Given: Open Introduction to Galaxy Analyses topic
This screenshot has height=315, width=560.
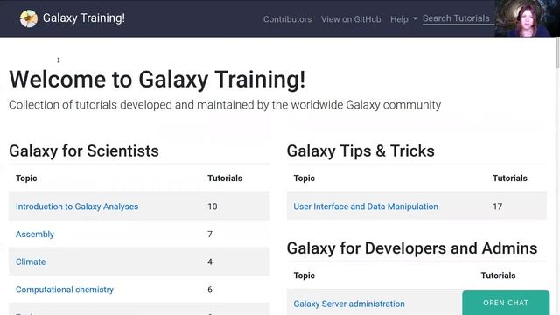Looking at the screenshot, I should point(77,206).
